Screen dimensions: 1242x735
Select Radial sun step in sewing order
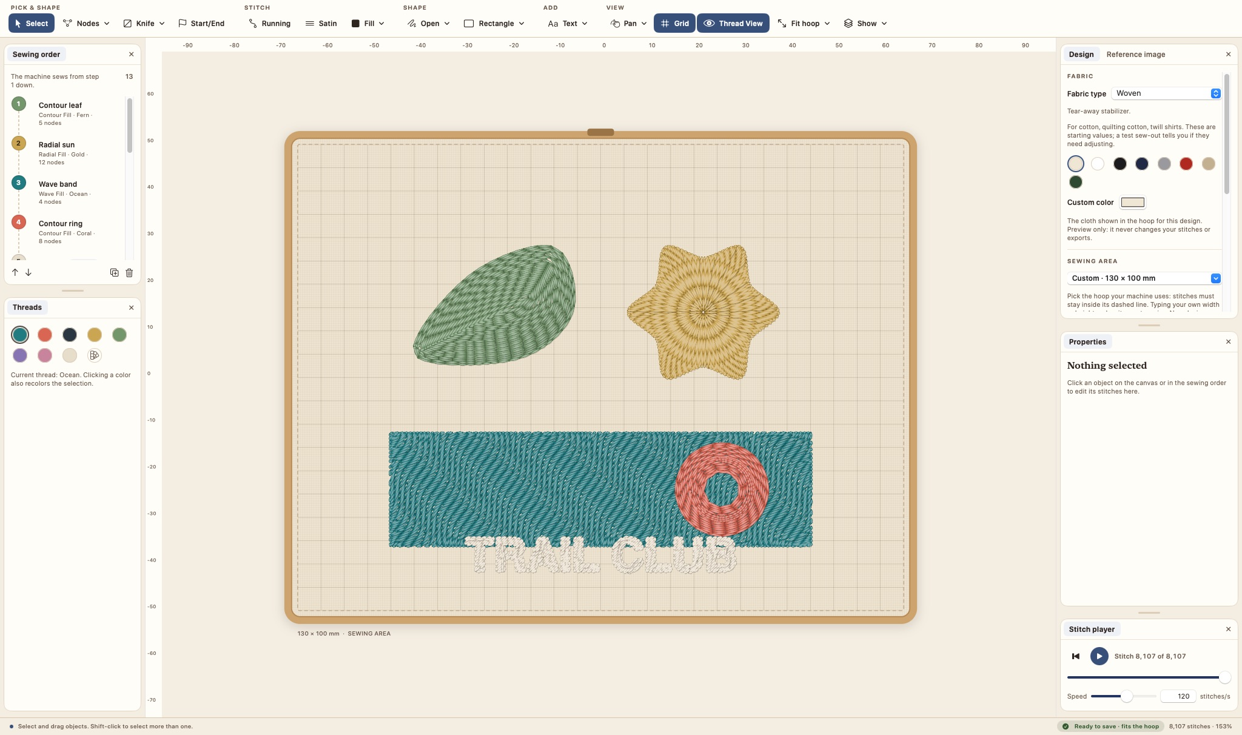coord(69,153)
